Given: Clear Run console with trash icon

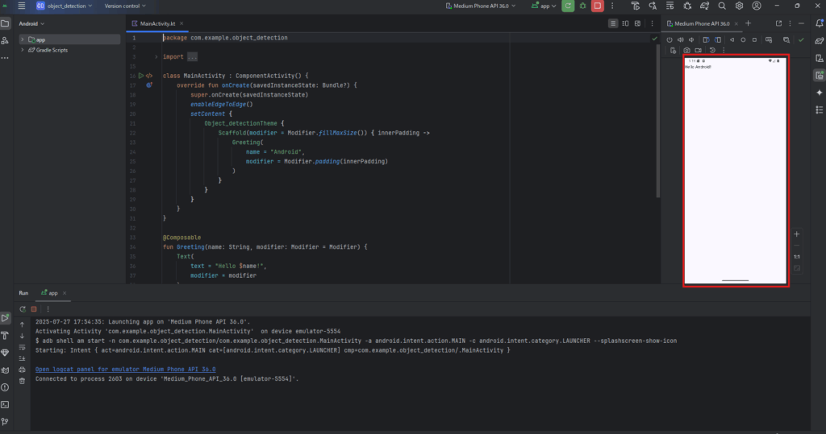Looking at the screenshot, I should point(22,381).
